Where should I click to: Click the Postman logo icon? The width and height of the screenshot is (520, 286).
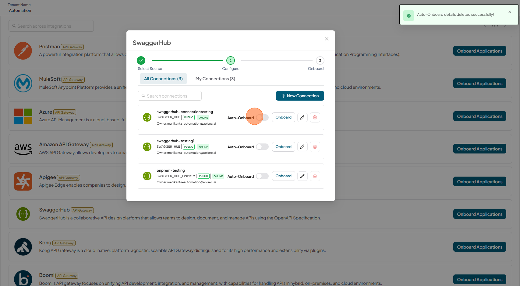pyautogui.click(x=23, y=51)
